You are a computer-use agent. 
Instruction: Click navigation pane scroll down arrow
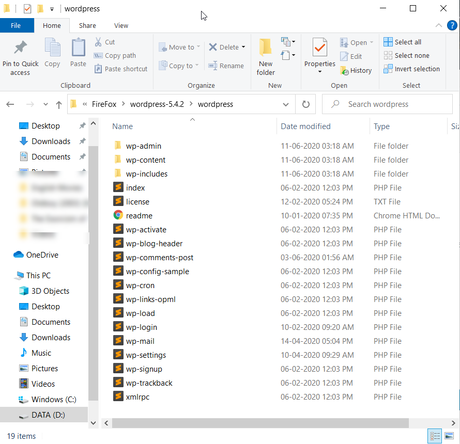tap(93, 423)
